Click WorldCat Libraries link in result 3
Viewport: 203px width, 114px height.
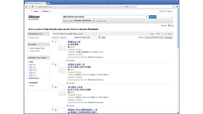(x=96, y=103)
